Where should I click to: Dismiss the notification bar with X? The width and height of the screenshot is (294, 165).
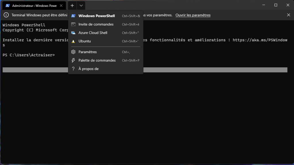coord(288,15)
